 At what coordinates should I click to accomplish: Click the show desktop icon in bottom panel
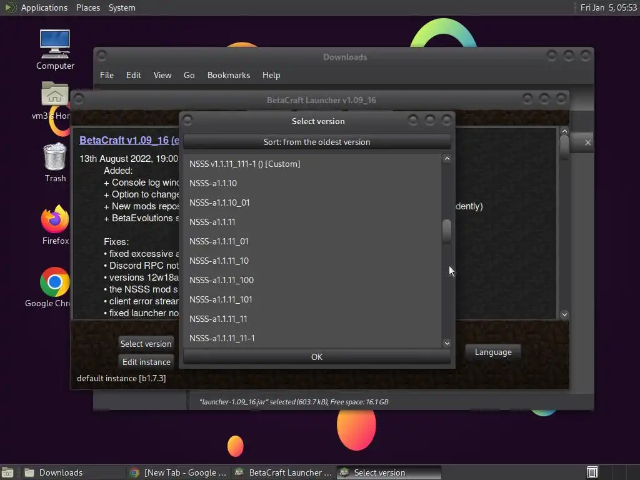[x=7, y=472]
